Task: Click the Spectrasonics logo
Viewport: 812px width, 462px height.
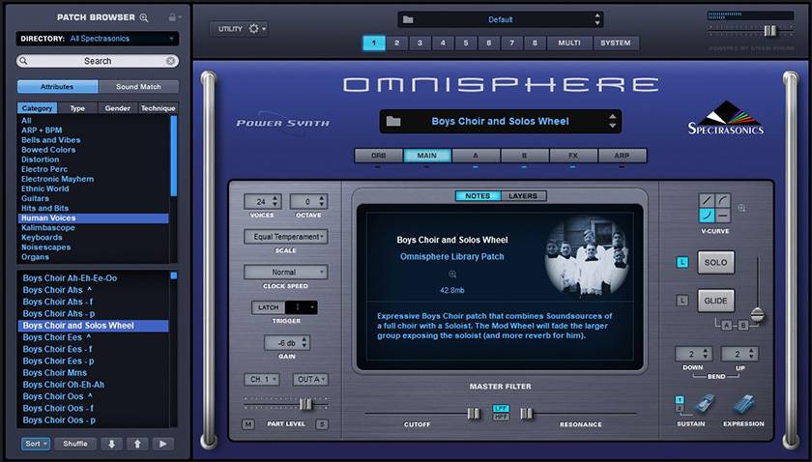Action: (x=726, y=118)
